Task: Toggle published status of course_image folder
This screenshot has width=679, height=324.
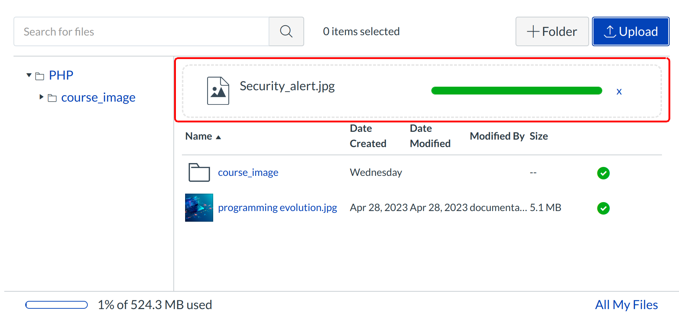Action: [603, 173]
